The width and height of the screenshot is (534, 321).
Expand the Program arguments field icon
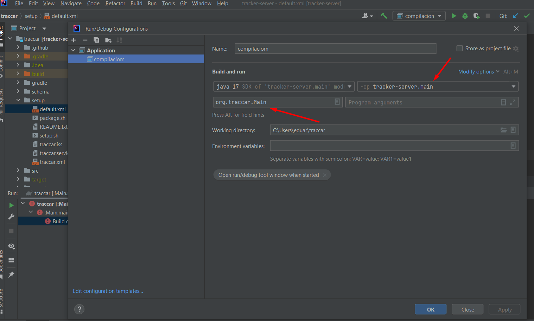tap(513, 102)
